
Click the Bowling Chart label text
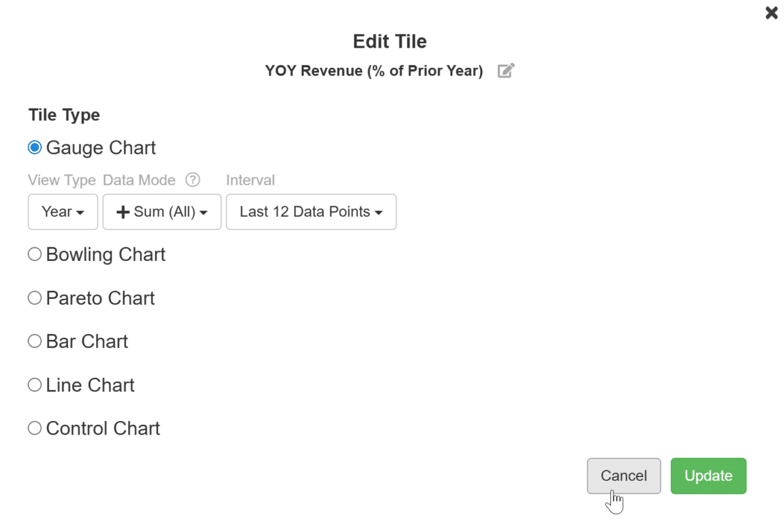(106, 254)
